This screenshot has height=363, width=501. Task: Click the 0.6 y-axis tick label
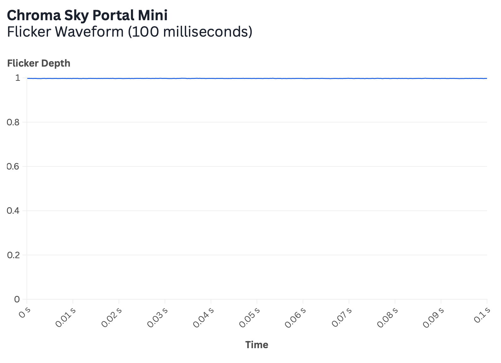click(x=13, y=166)
